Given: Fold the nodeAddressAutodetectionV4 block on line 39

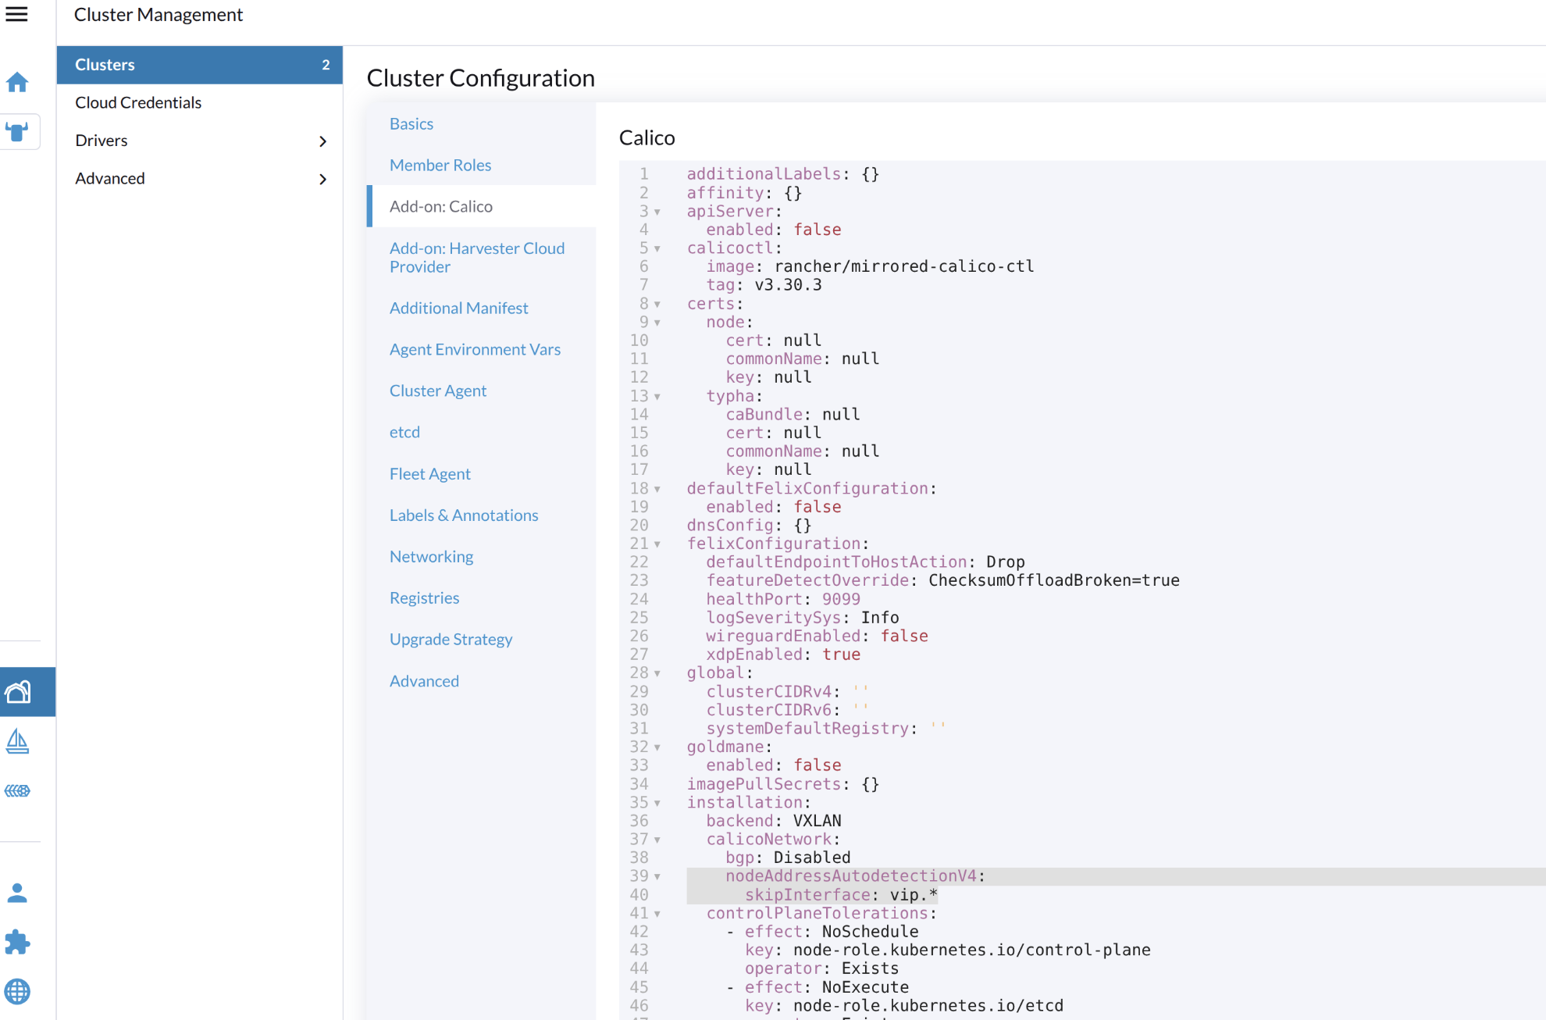Looking at the screenshot, I should [657, 877].
